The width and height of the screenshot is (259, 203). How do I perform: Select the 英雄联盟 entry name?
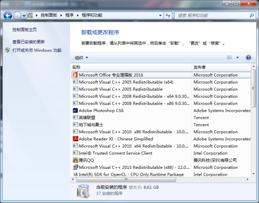[x=87, y=118]
